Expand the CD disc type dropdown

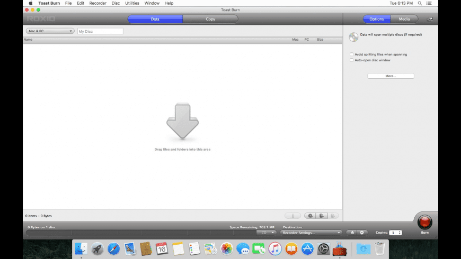click(267, 233)
